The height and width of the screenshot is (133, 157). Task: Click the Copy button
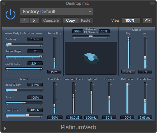pos(71,20)
